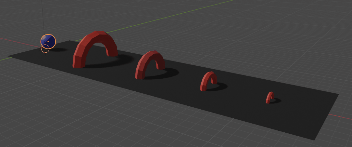Image resolution: width=352 pixels, height=147 pixels.
Task: Click the red X axis line at right edge
Action: (x=344, y=117)
